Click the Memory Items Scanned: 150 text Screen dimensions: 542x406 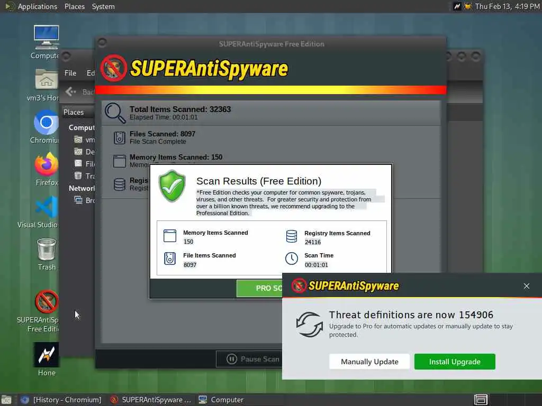tap(176, 157)
